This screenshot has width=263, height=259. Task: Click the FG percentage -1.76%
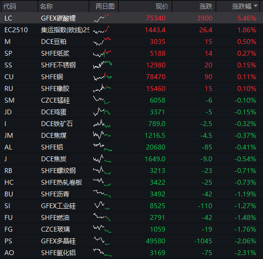245,229
